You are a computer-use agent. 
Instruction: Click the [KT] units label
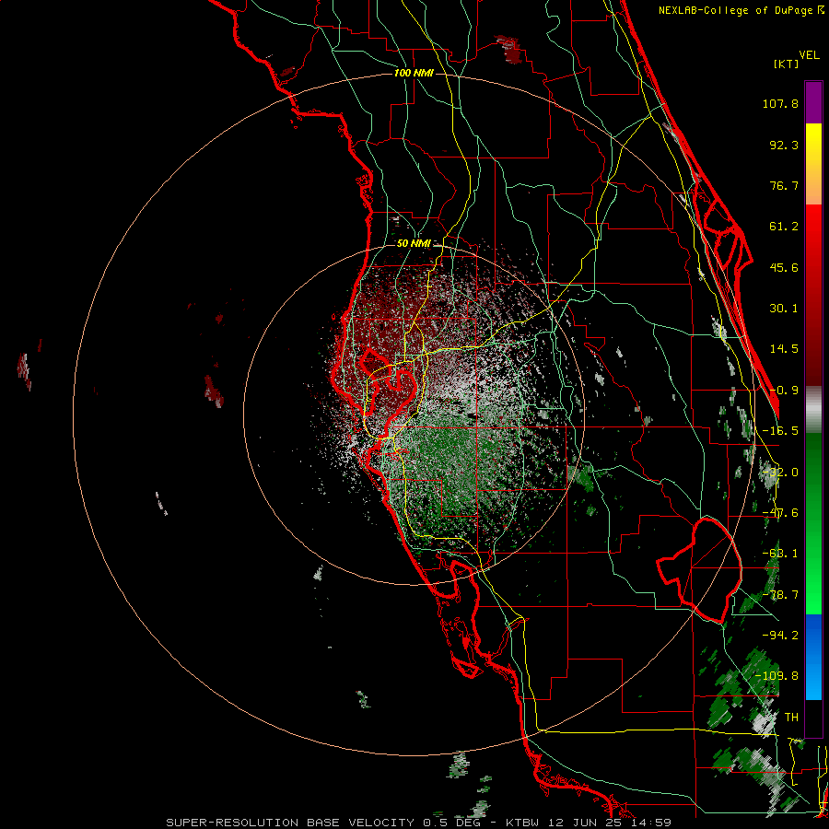(x=787, y=64)
